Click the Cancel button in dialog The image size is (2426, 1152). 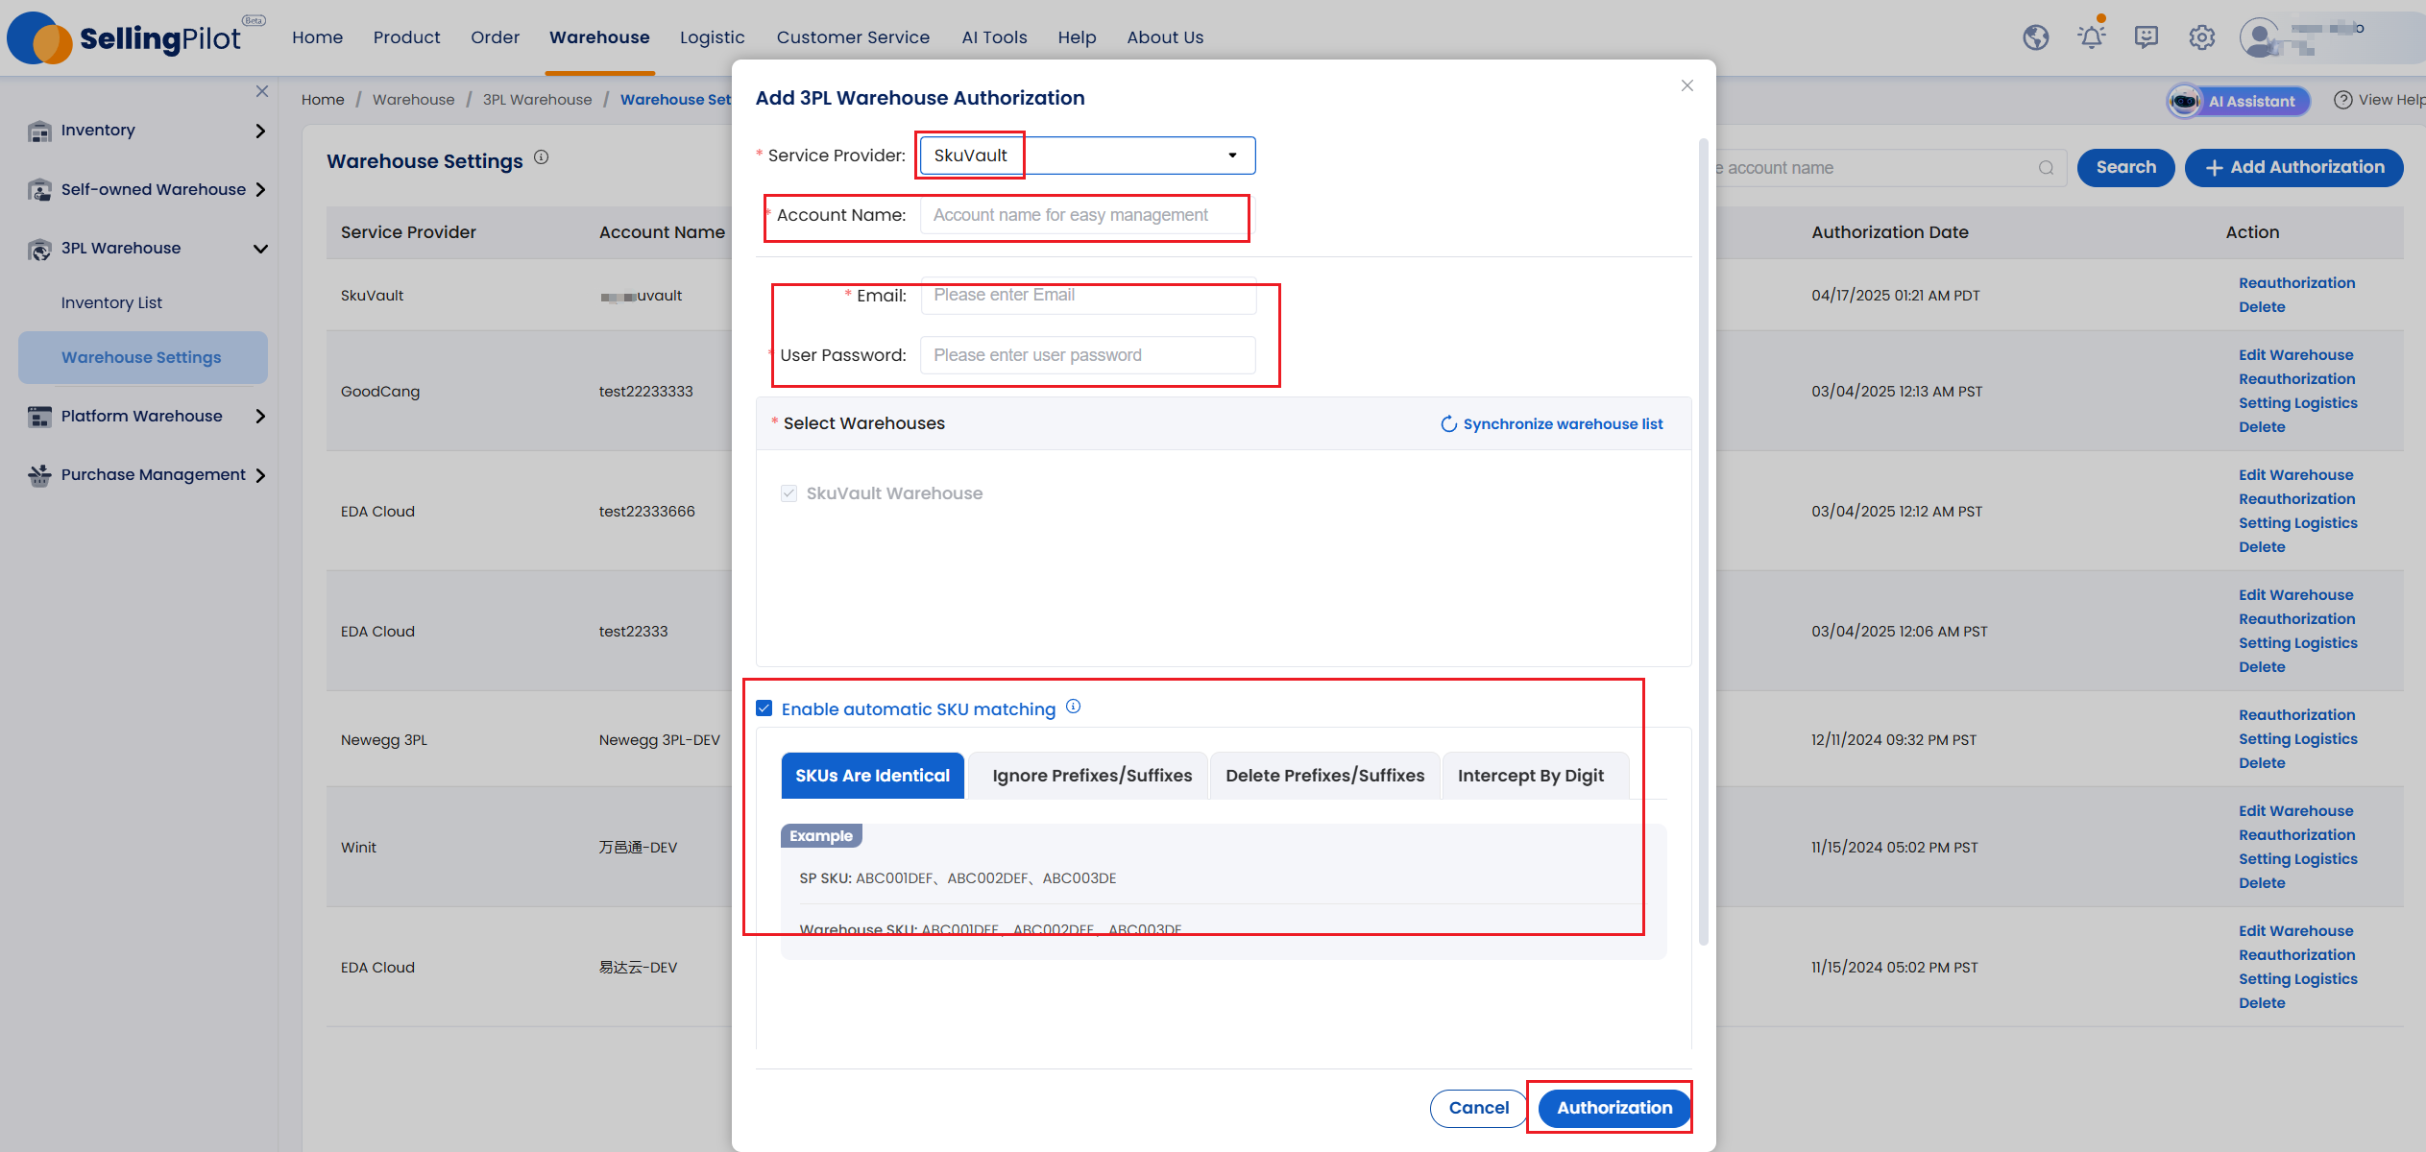[x=1478, y=1108]
